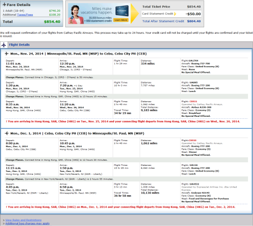Click the 11:01 a.m. departure time
Viewport: 253px width, 226px height.
(x=13, y=64)
